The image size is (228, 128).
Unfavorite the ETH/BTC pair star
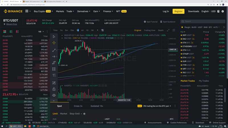(x=181, y=43)
